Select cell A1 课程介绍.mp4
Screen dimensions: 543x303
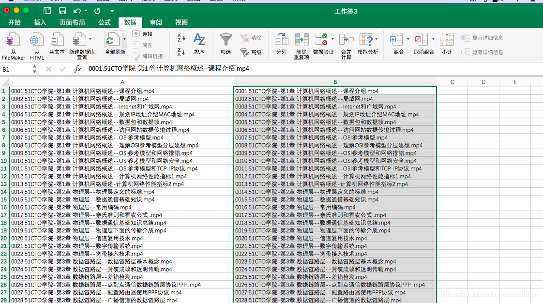pyautogui.click(x=122, y=91)
